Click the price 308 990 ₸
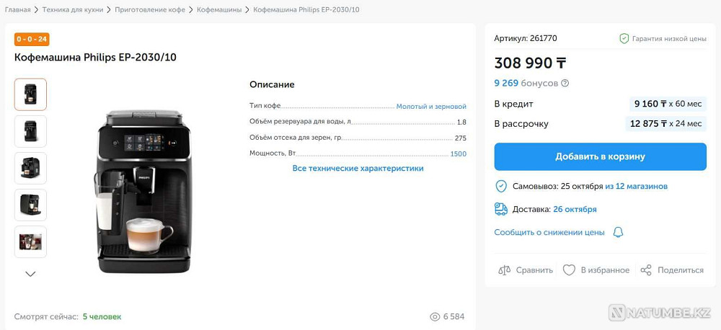Viewport: 721px width, 330px height. tap(530, 63)
